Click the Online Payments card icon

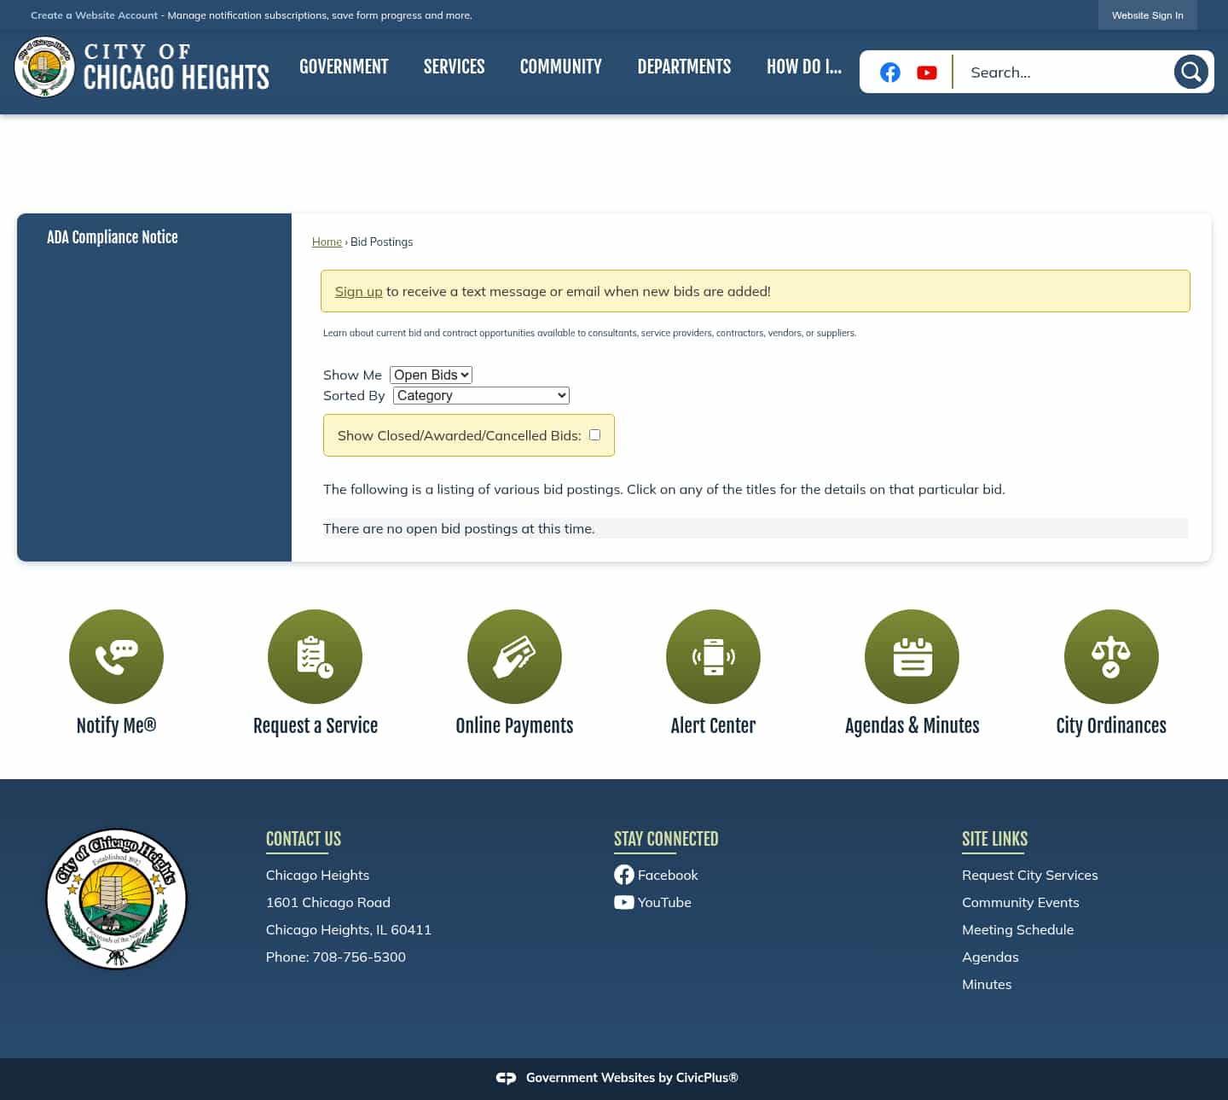tap(514, 656)
